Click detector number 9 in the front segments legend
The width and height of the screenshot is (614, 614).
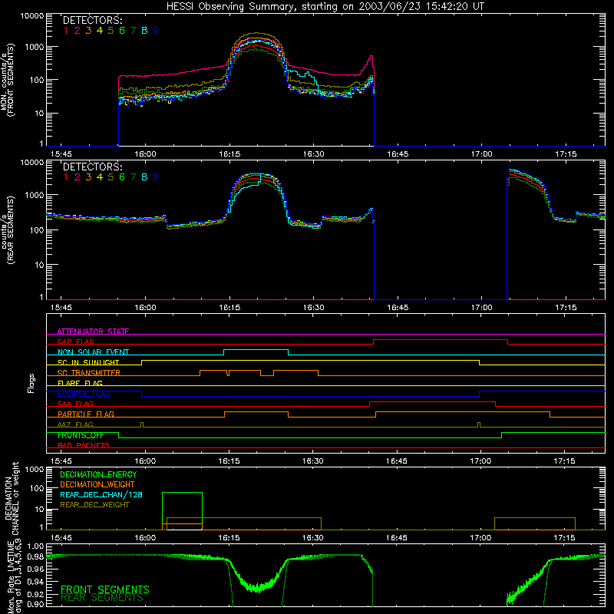pos(156,30)
